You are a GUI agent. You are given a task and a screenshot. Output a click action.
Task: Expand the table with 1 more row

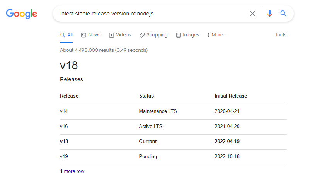[x=72, y=171]
